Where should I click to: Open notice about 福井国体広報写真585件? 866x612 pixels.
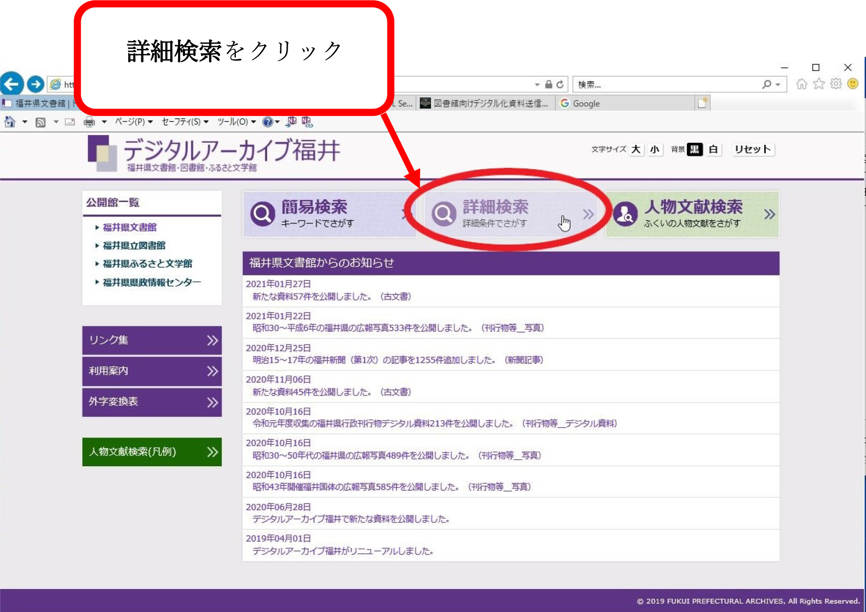[x=392, y=487]
